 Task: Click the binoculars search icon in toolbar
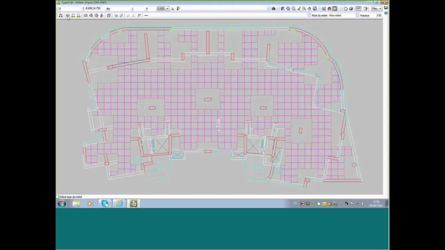point(273,8)
